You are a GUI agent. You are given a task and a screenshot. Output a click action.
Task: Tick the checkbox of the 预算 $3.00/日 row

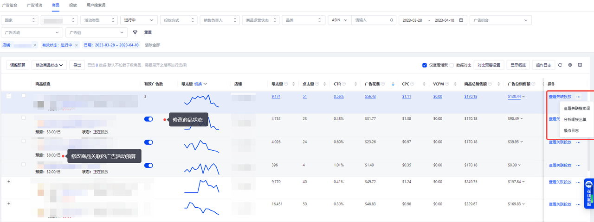[24, 118]
